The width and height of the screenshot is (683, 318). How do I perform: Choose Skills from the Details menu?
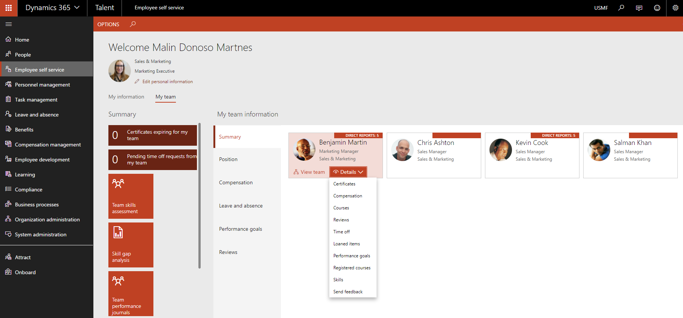pyautogui.click(x=353, y=280)
